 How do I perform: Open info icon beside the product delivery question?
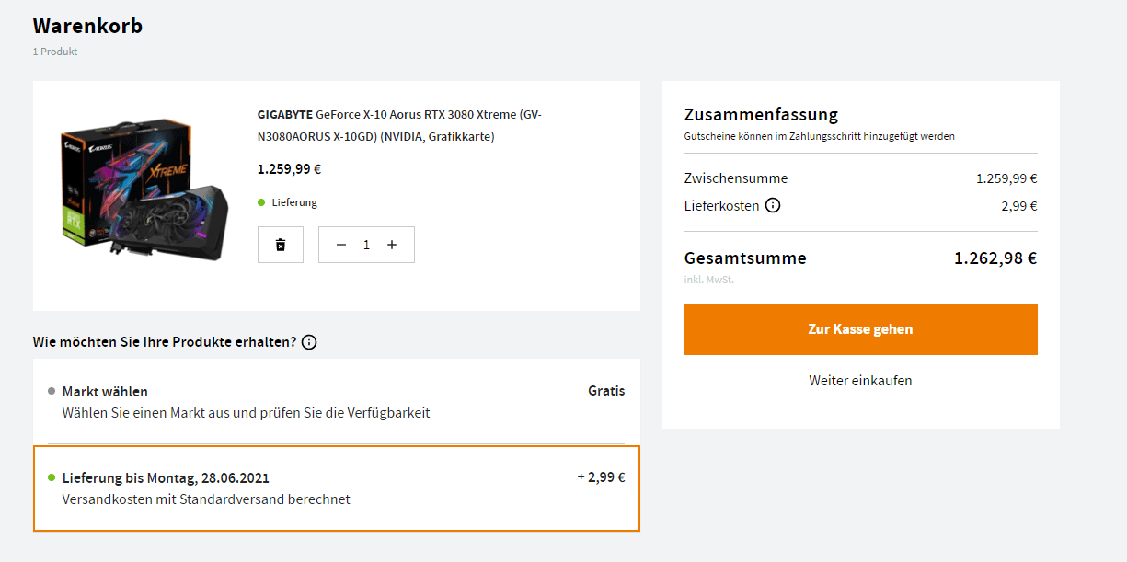(x=309, y=342)
